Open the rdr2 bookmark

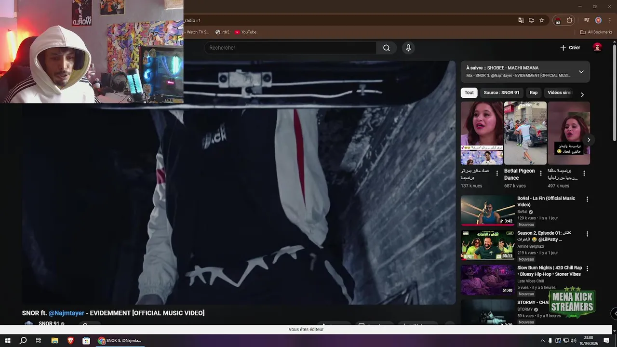[x=223, y=32]
